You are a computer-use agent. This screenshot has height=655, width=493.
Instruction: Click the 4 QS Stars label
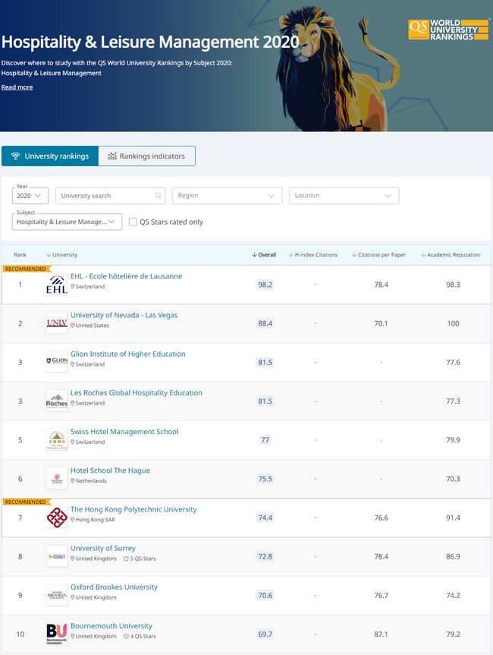[143, 636]
